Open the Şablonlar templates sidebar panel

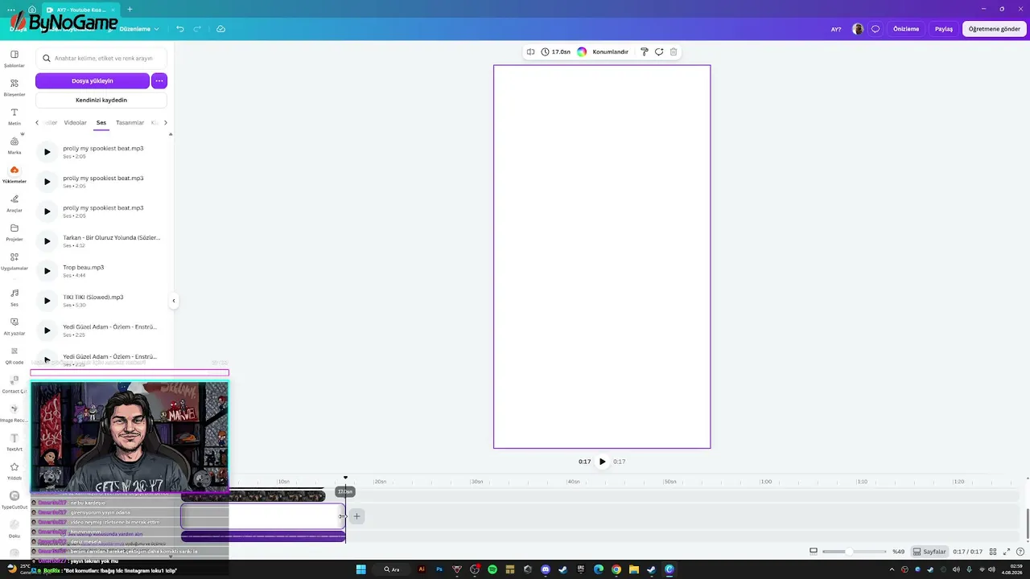14,58
